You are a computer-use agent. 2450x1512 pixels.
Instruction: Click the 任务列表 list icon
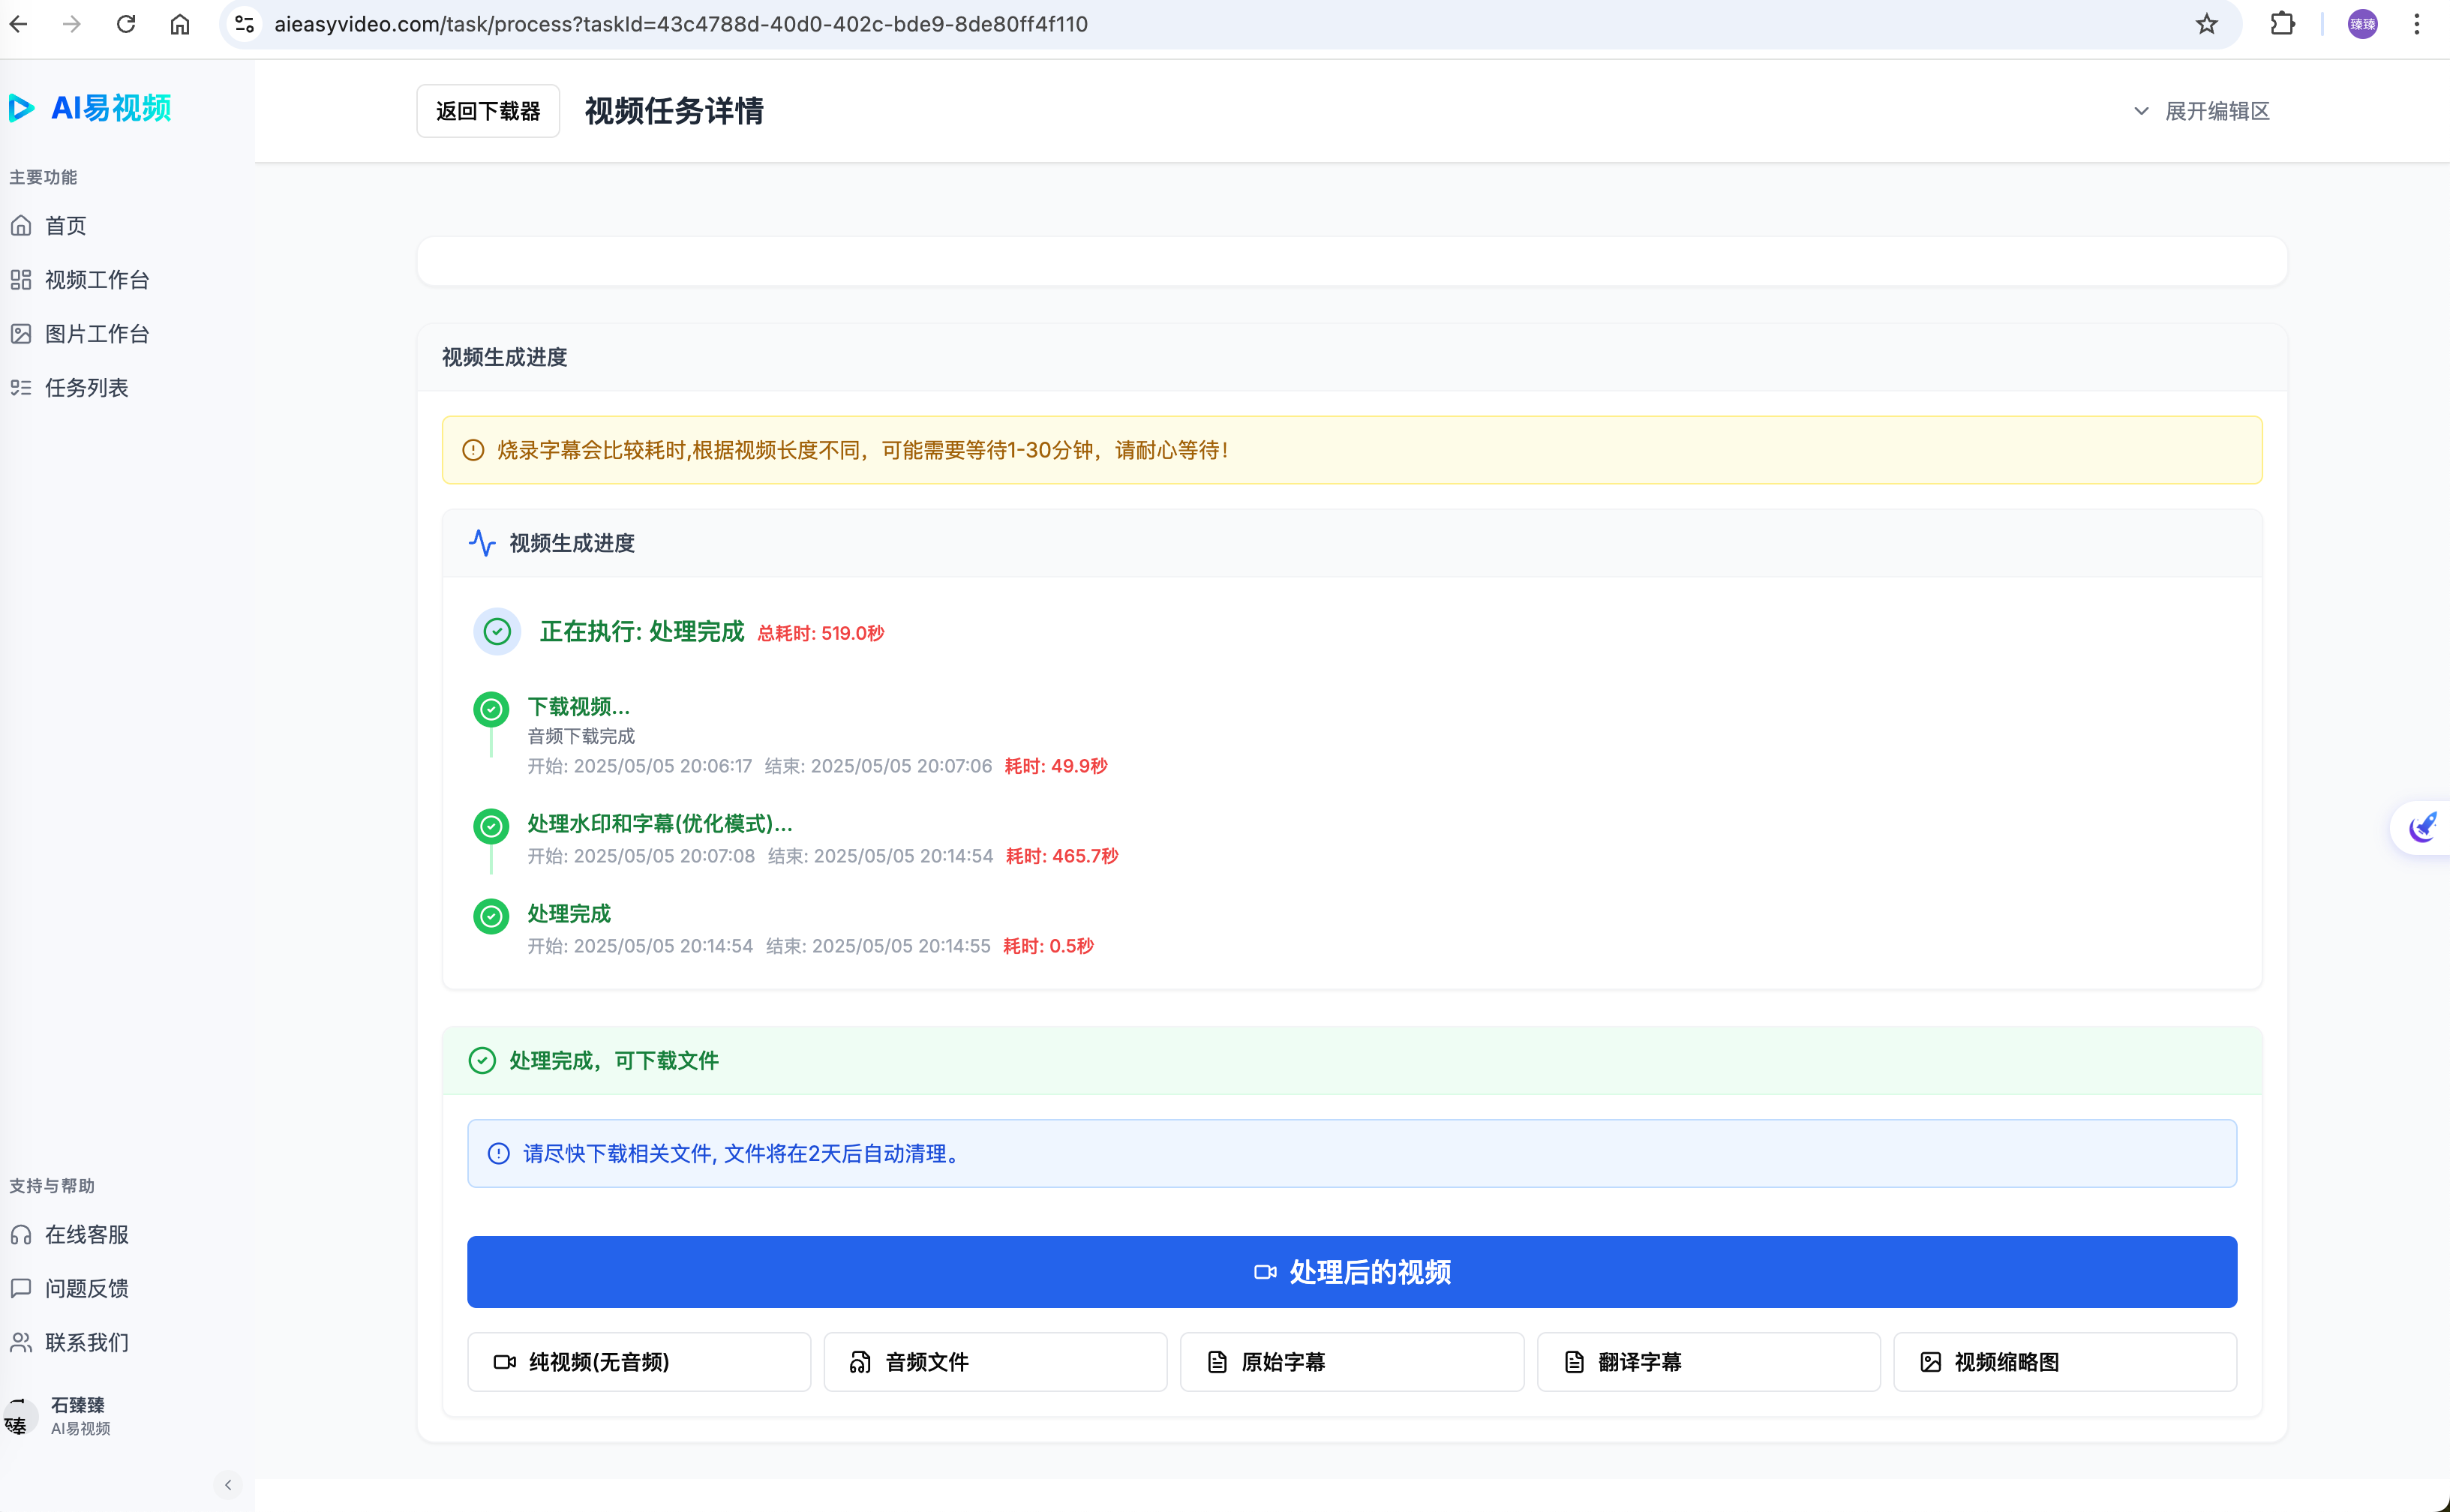21,388
